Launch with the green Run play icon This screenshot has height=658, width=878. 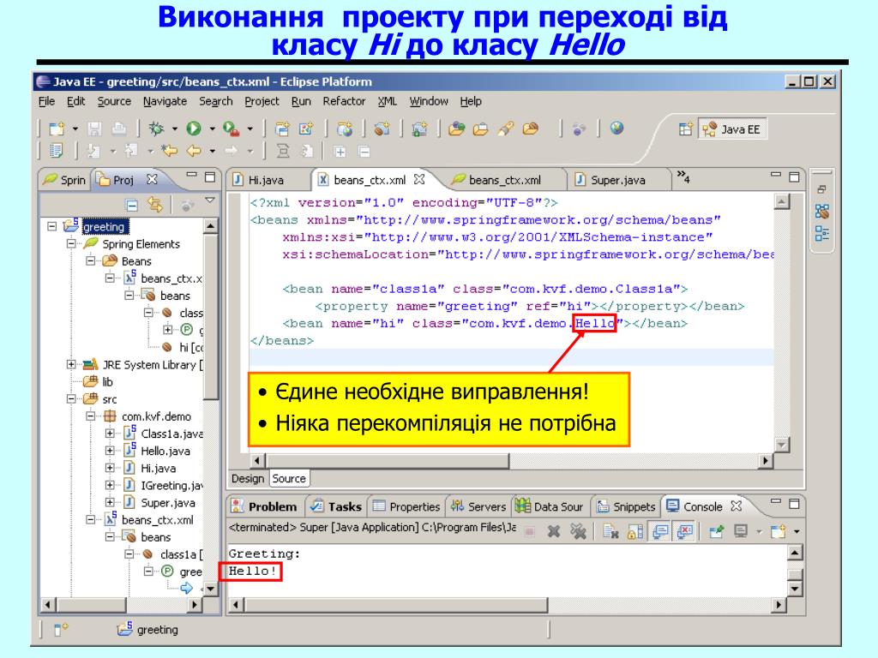(194, 129)
